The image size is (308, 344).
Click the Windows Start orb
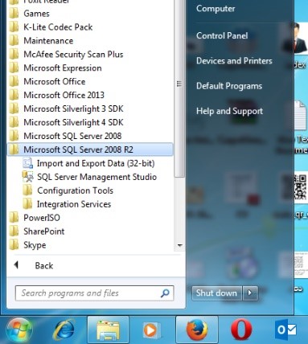pos(18,330)
